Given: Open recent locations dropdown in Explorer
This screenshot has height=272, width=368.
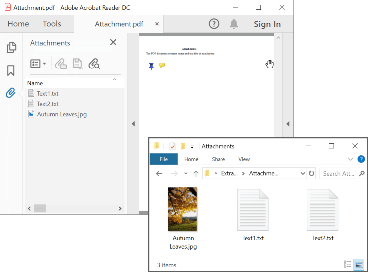Looking at the screenshot, I should pyautogui.click(x=186, y=174).
